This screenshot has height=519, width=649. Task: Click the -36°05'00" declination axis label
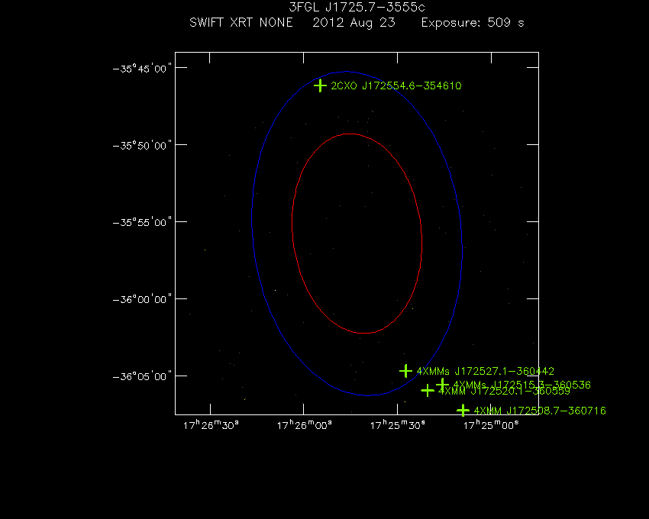[142, 376]
